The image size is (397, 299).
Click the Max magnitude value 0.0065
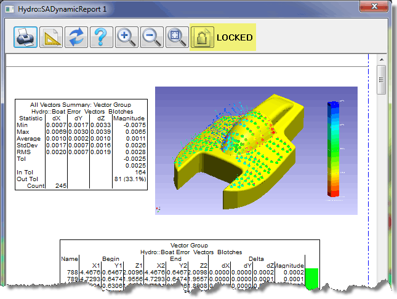(135, 132)
